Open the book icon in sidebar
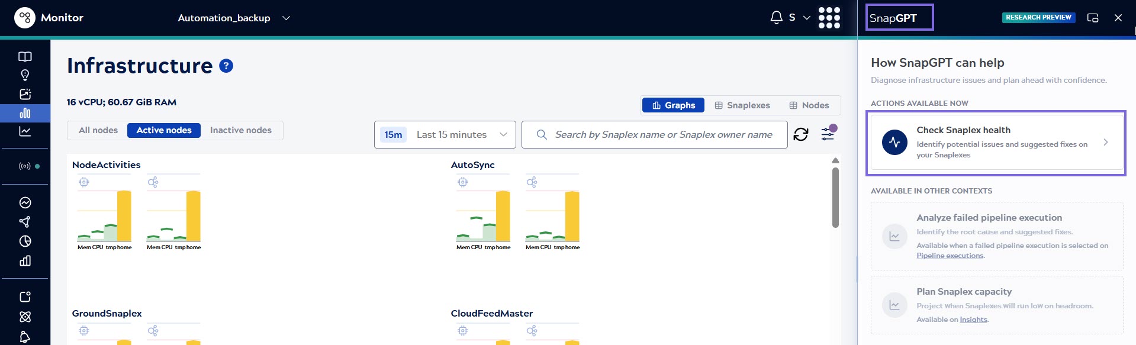 [x=25, y=57]
